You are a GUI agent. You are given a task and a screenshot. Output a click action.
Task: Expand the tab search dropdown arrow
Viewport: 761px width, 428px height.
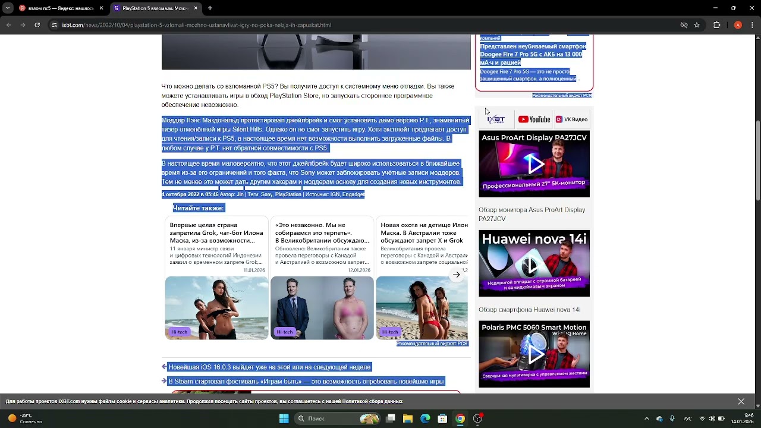pos(8,8)
